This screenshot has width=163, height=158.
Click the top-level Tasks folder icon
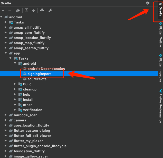(x=11, y=22)
